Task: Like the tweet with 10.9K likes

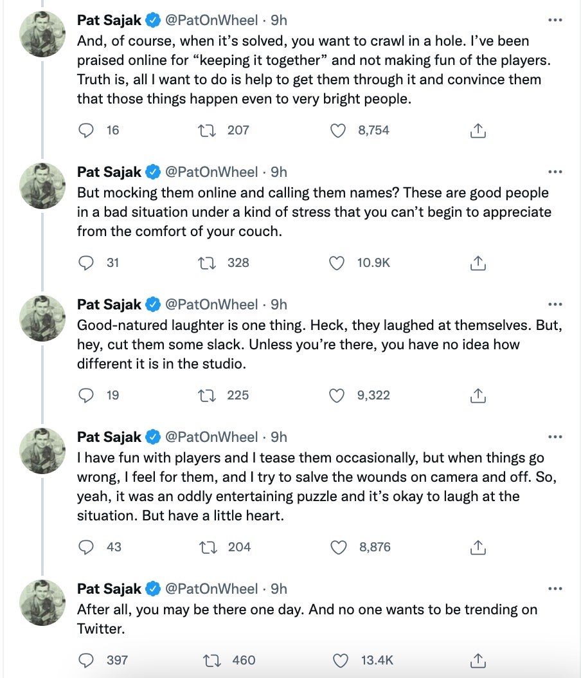Action: 337,263
